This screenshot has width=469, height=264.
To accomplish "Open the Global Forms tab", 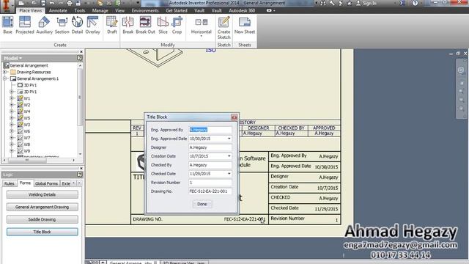I will click(46, 183).
